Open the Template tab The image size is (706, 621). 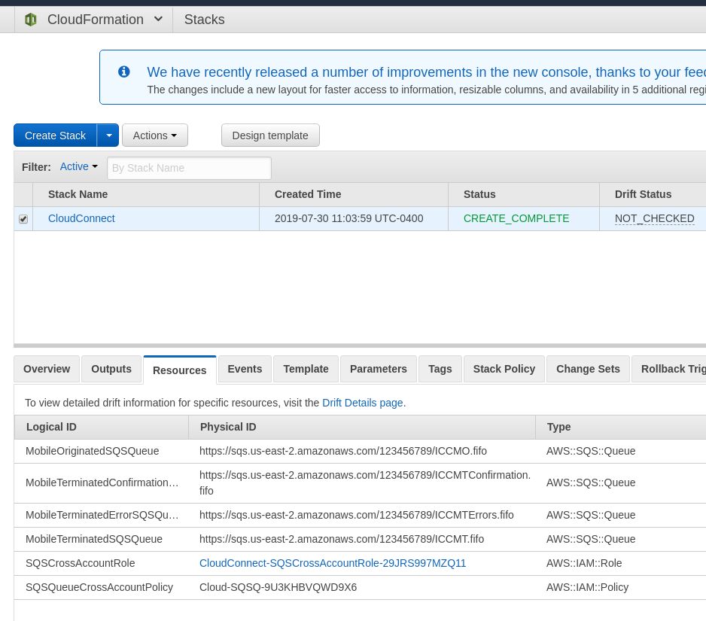point(306,369)
